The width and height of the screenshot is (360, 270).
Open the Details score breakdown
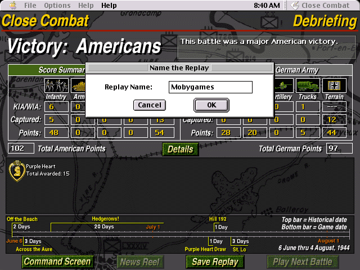[x=180, y=149]
